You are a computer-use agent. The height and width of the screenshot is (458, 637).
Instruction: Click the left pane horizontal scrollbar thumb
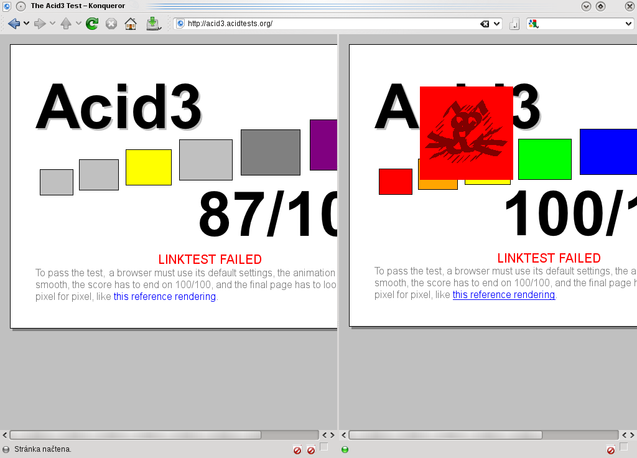pos(135,435)
